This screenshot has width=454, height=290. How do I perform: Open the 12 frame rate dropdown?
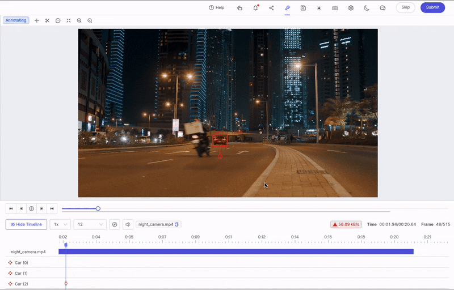pyautogui.click(x=90, y=224)
